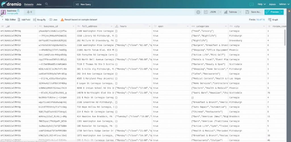Download the results as JSON
Image resolution: width=291 pixels, height=142 pixels.
pyautogui.click(x=211, y=12)
